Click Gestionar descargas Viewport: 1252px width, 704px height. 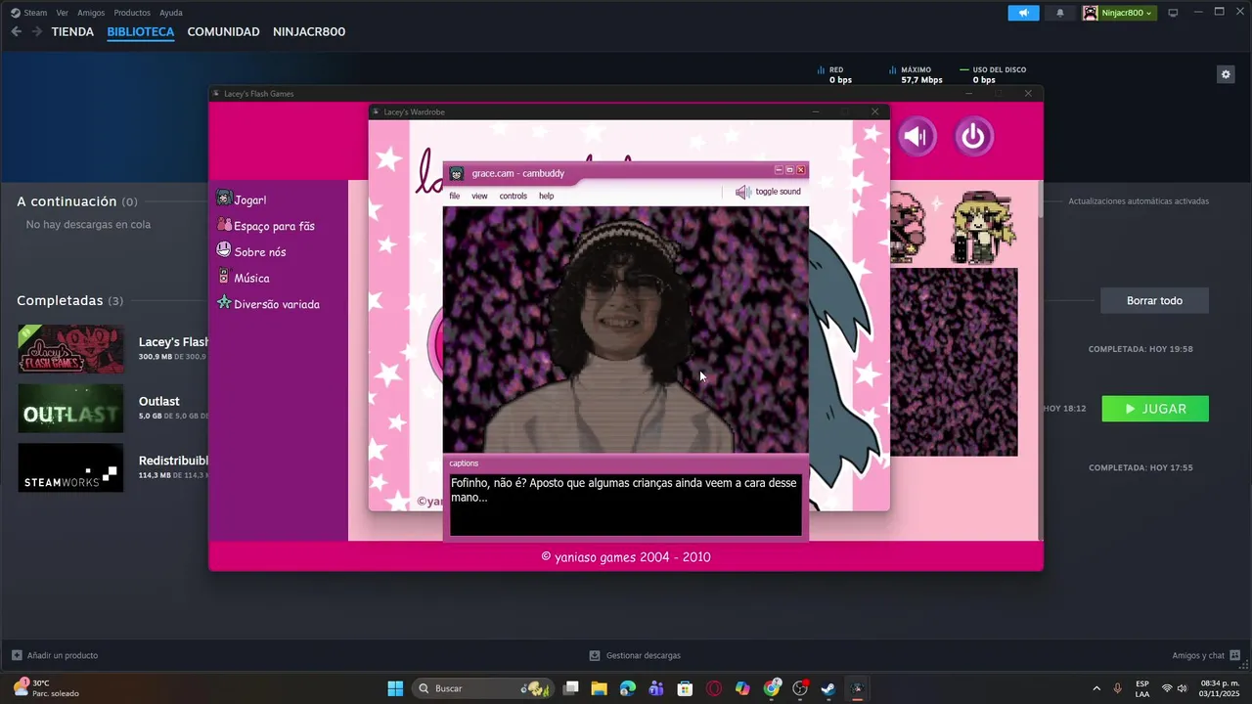coord(635,655)
